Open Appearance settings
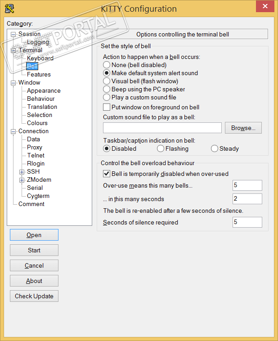The image size is (278, 341). [44, 90]
